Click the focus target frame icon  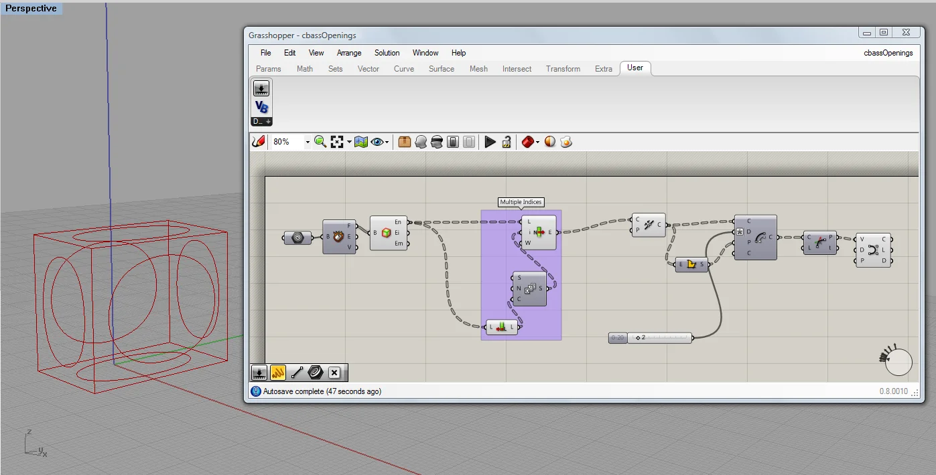click(337, 142)
